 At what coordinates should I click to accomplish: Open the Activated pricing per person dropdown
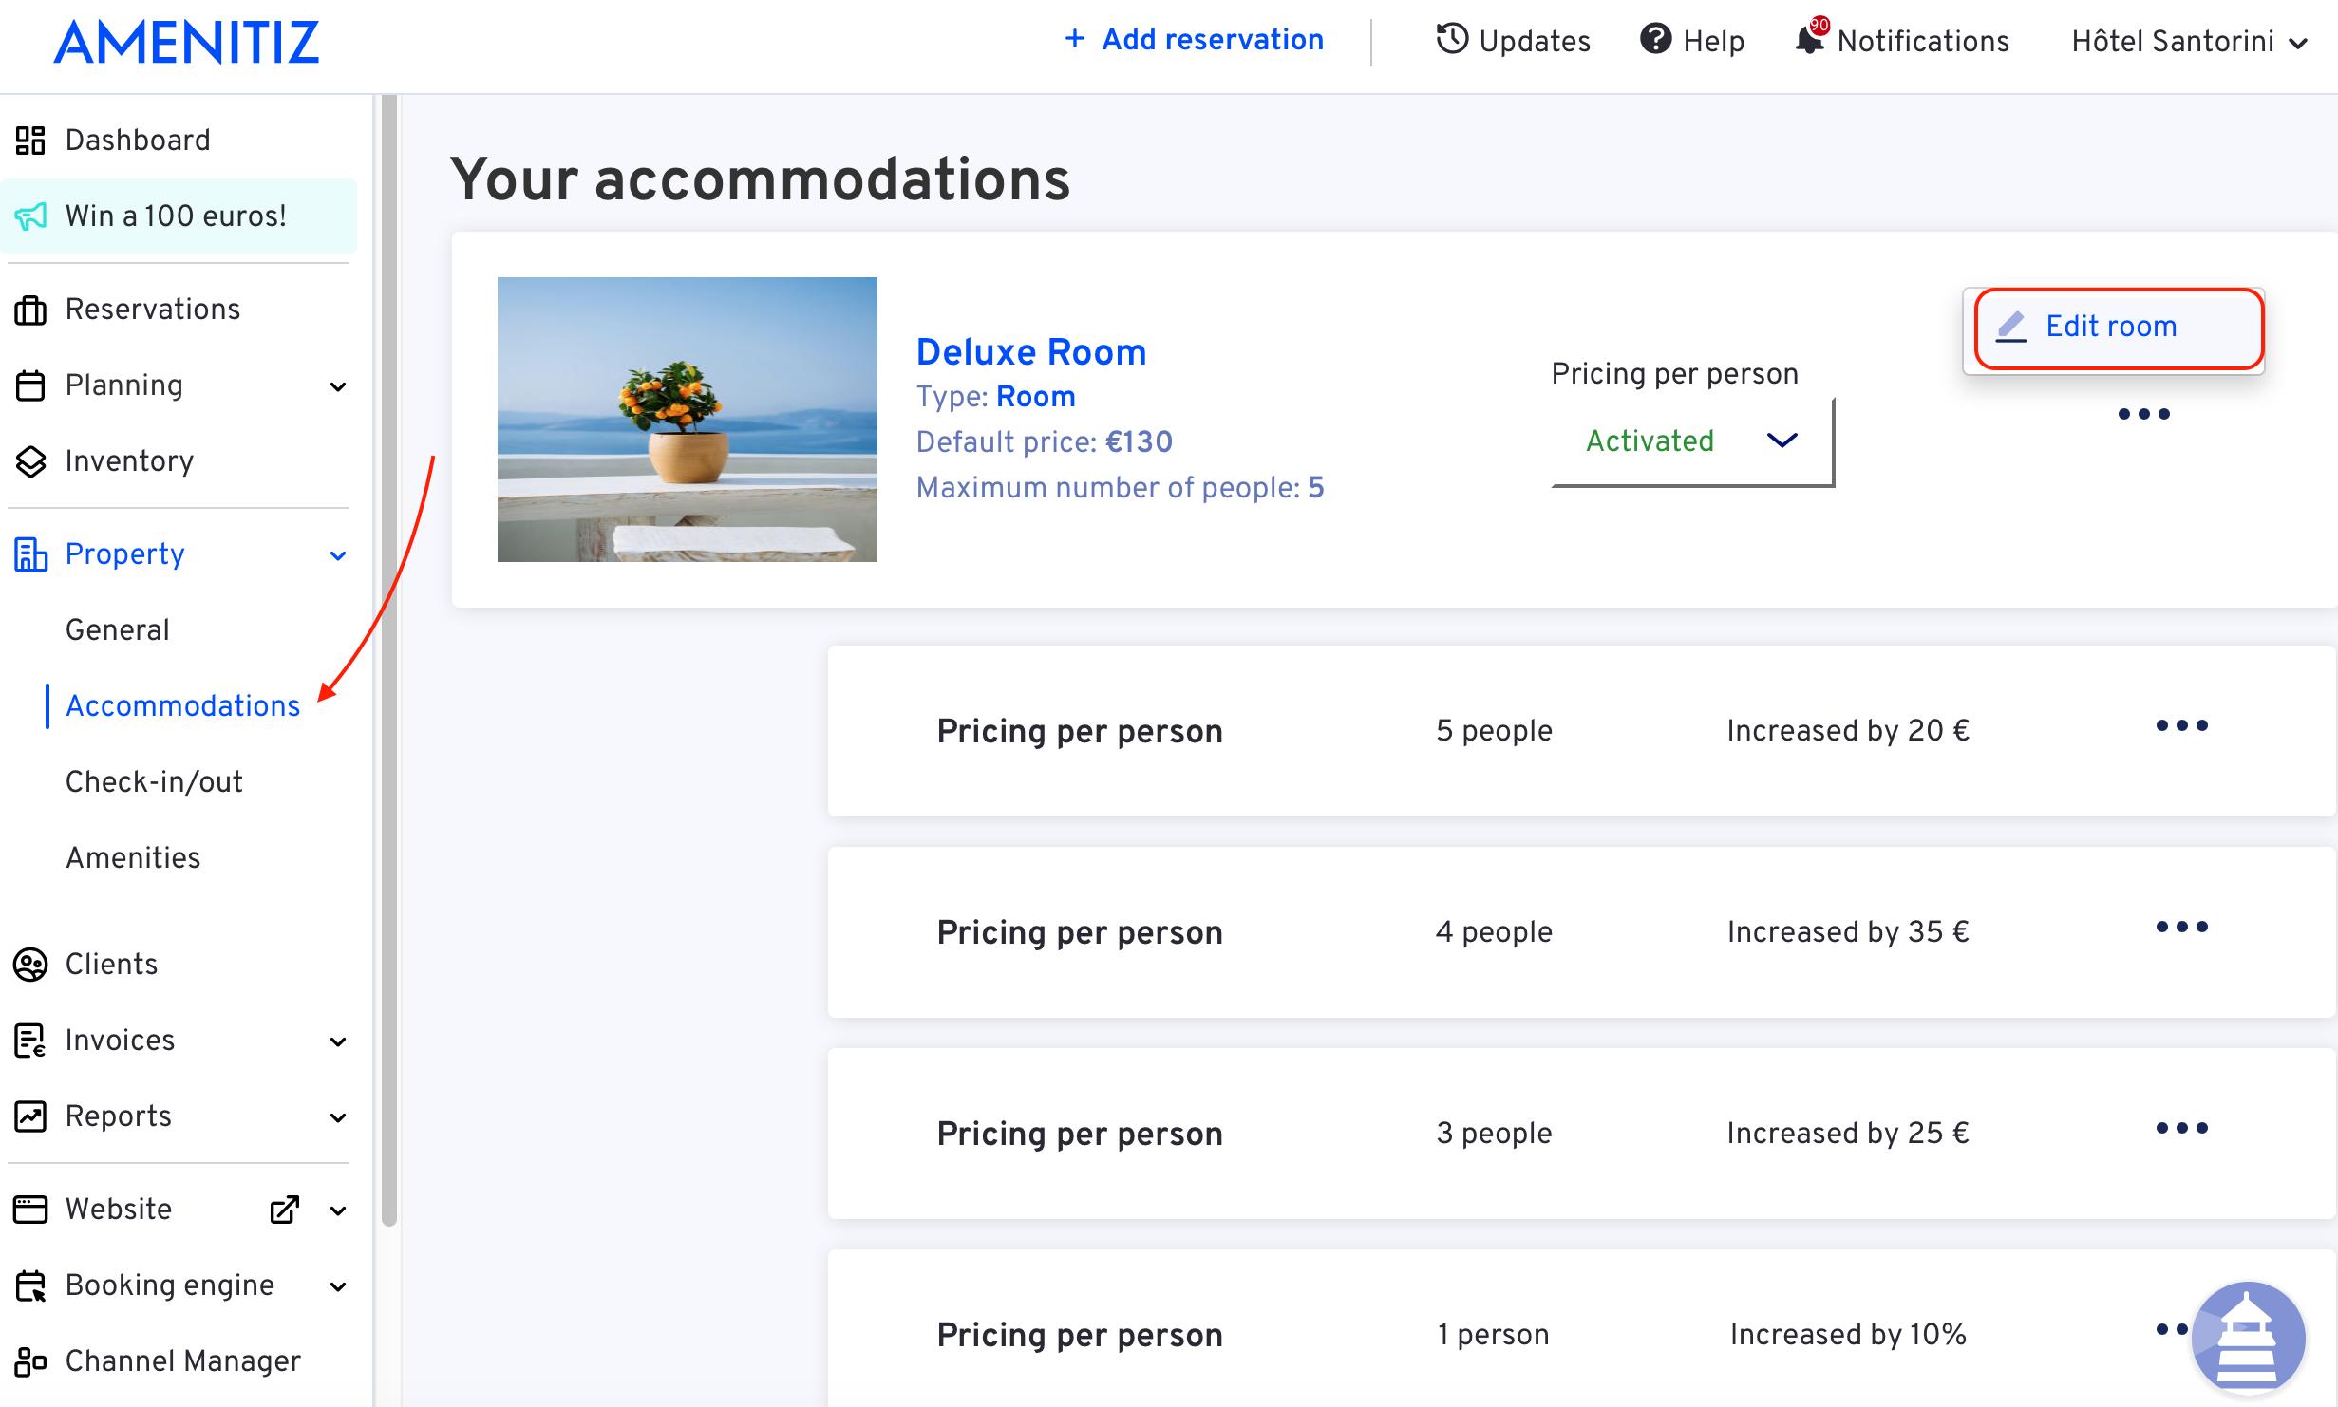1692,441
